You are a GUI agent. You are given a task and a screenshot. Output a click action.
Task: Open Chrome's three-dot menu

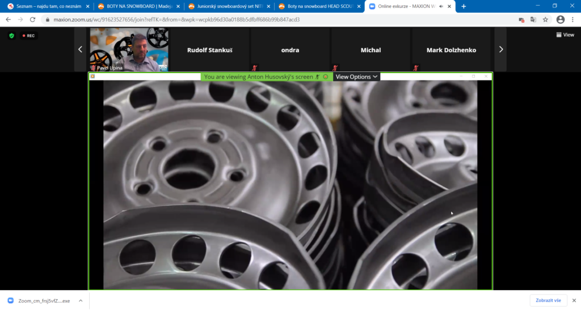pos(573,19)
